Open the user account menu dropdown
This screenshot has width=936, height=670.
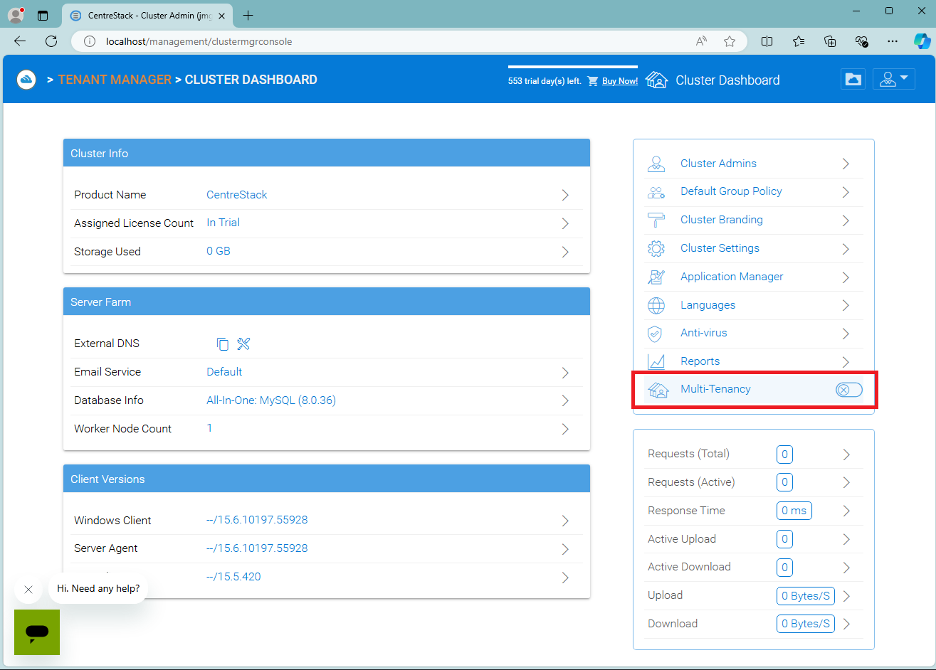click(x=894, y=79)
